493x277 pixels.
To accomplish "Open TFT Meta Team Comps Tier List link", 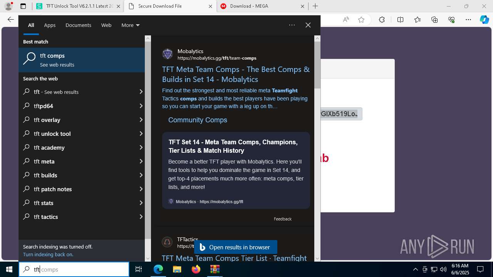I will click(x=234, y=258).
